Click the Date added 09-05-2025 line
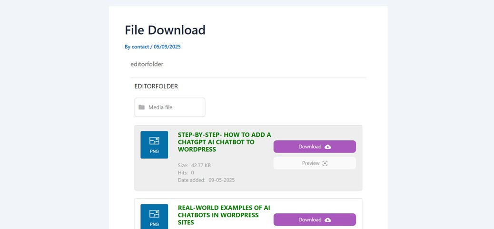 point(206,180)
